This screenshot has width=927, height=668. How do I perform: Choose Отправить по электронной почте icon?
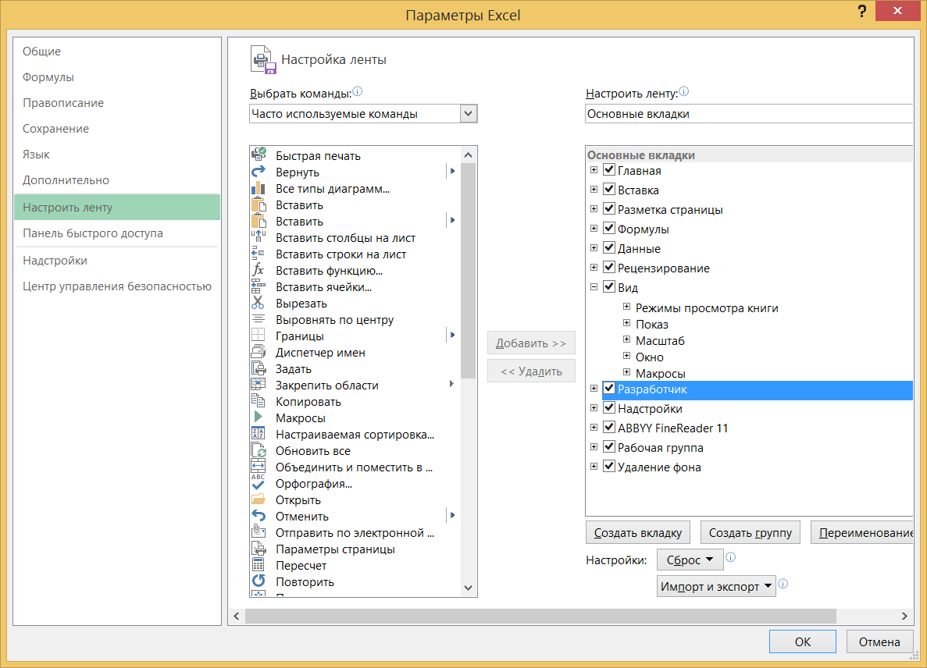point(258,532)
